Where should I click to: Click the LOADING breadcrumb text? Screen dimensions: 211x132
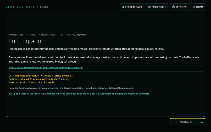pos(44,7)
